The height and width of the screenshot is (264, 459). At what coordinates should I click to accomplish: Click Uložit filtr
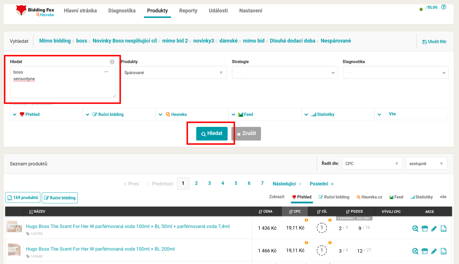pos(434,42)
